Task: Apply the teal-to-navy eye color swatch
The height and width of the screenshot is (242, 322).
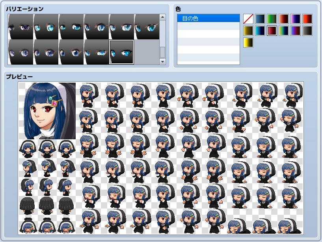Action: pyautogui.click(x=260, y=31)
